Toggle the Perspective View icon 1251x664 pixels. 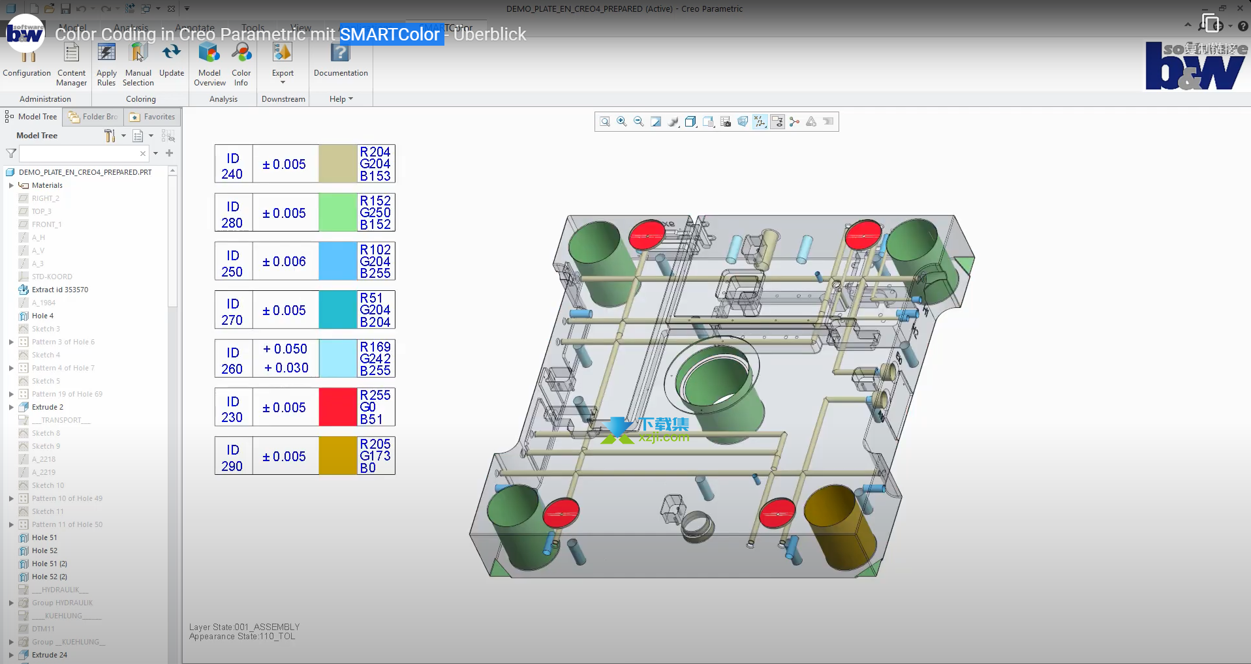point(743,121)
